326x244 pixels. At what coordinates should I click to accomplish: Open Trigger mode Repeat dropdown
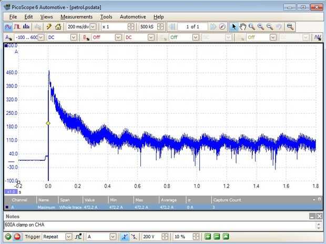click(x=68, y=237)
